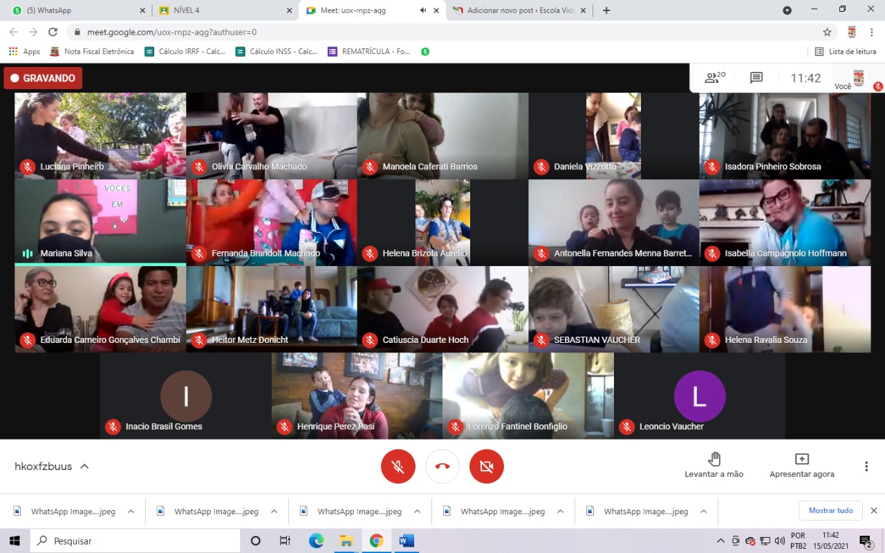Image resolution: width=885 pixels, height=553 pixels.
Task: Open the Cálculo IRRF bookmark
Action: (x=185, y=51)
